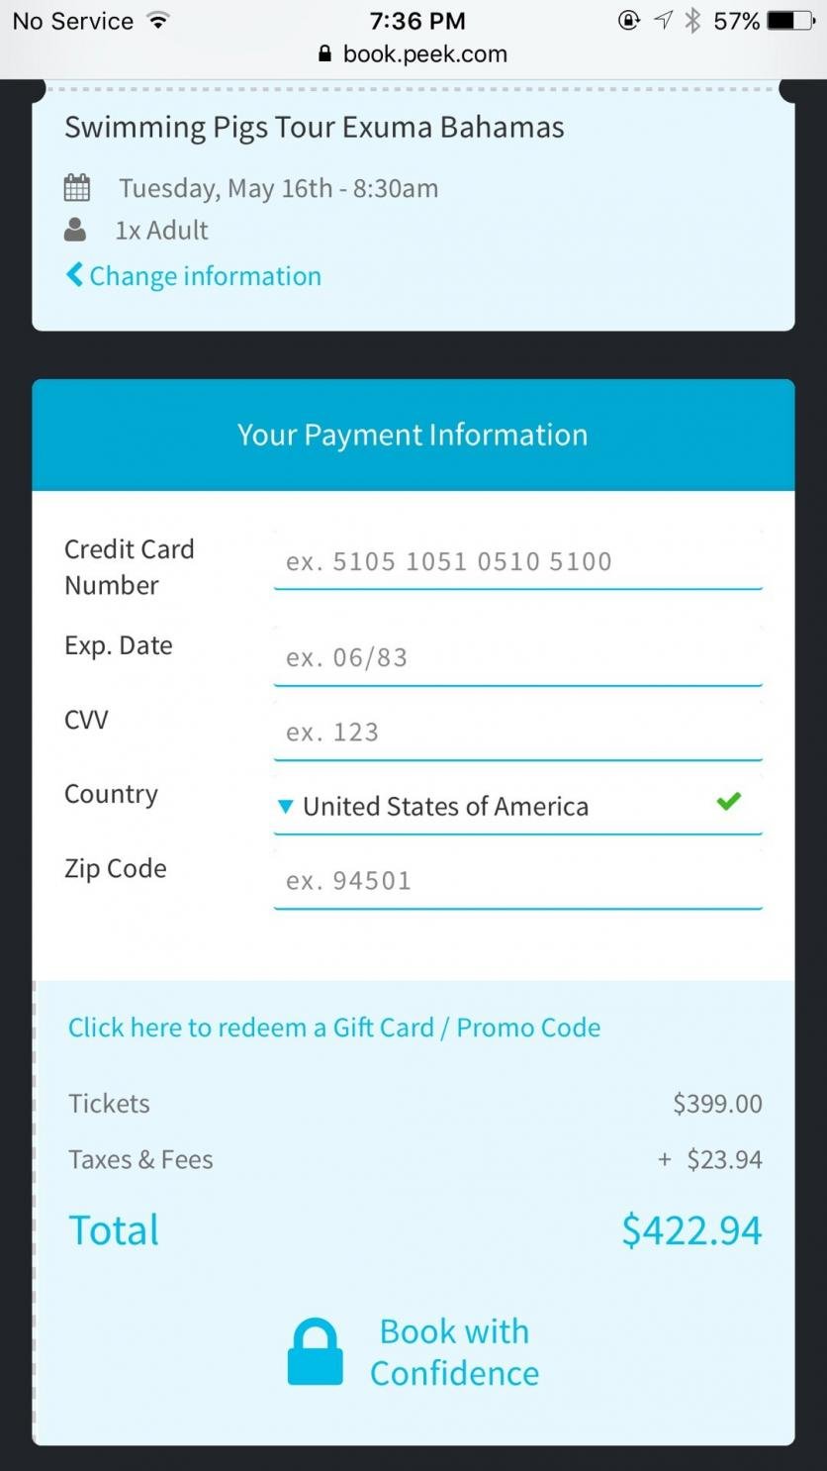Viewport: 827px width, 1471px height.
Task: Tap the location arrow status icon
Action: tap(663, 20)
